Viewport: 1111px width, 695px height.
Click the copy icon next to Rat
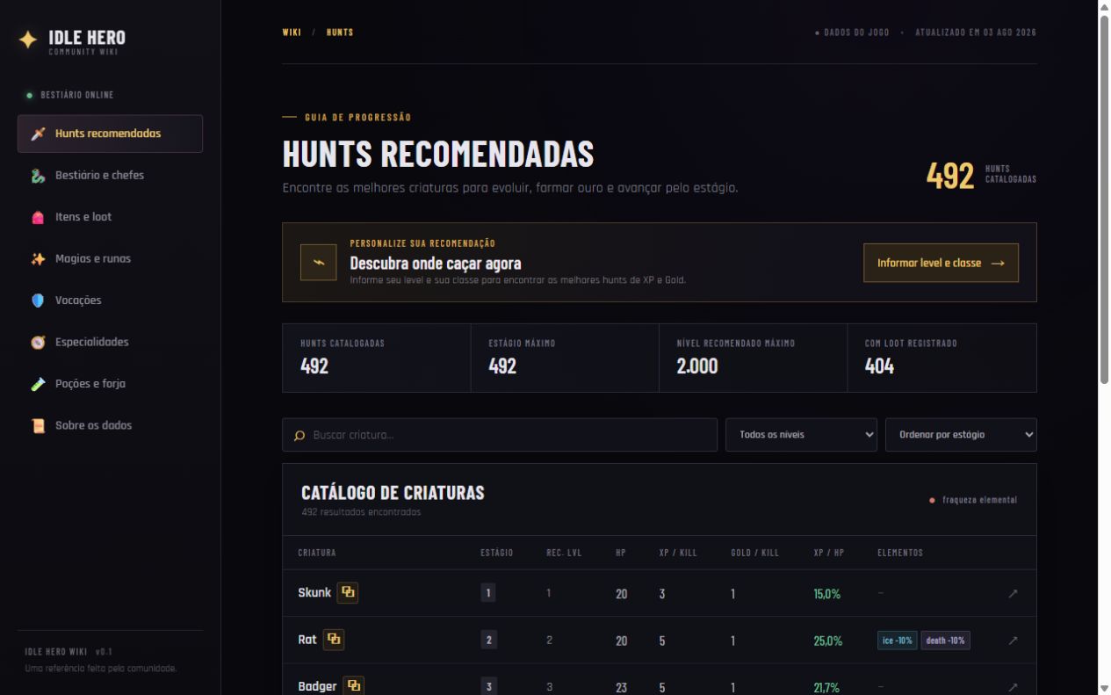click(x=334, y=640)
